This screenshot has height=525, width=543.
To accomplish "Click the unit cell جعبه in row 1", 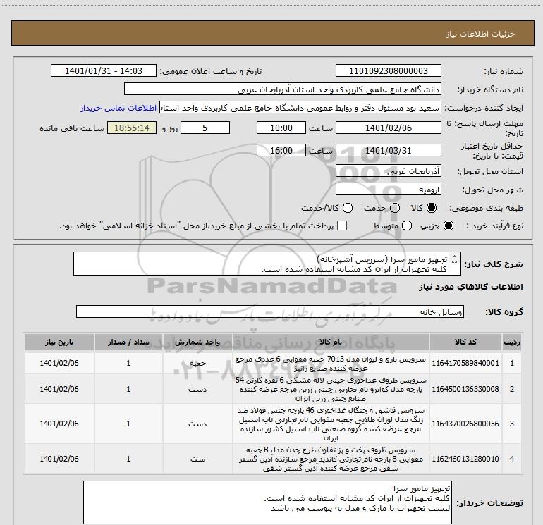I will 197,364.
